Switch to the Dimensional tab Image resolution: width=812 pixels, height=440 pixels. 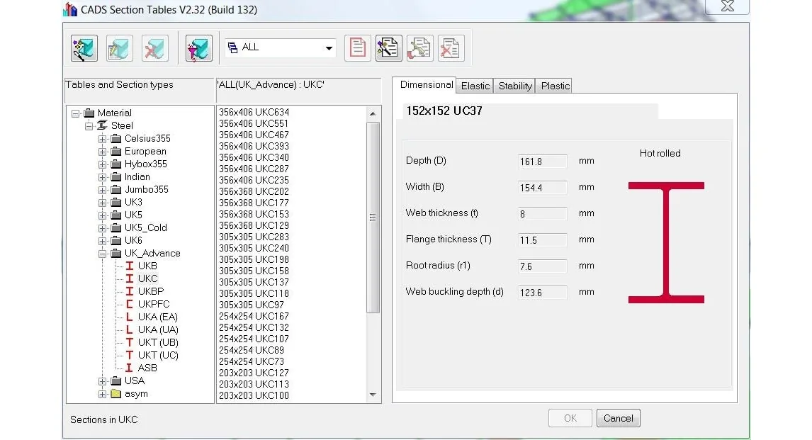[x=427, y=85]
